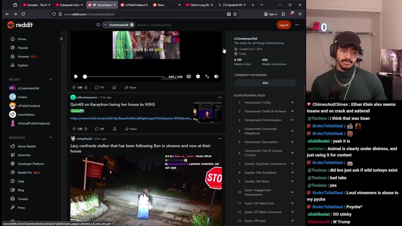Open overflow menu of Lacy stalker post
Image resolution: width=402 pixels, height=226 pixels.
(x=220, y=139)
